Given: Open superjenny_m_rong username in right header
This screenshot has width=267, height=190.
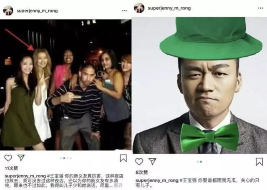Looking at the screenshot, I should (169, 8).
